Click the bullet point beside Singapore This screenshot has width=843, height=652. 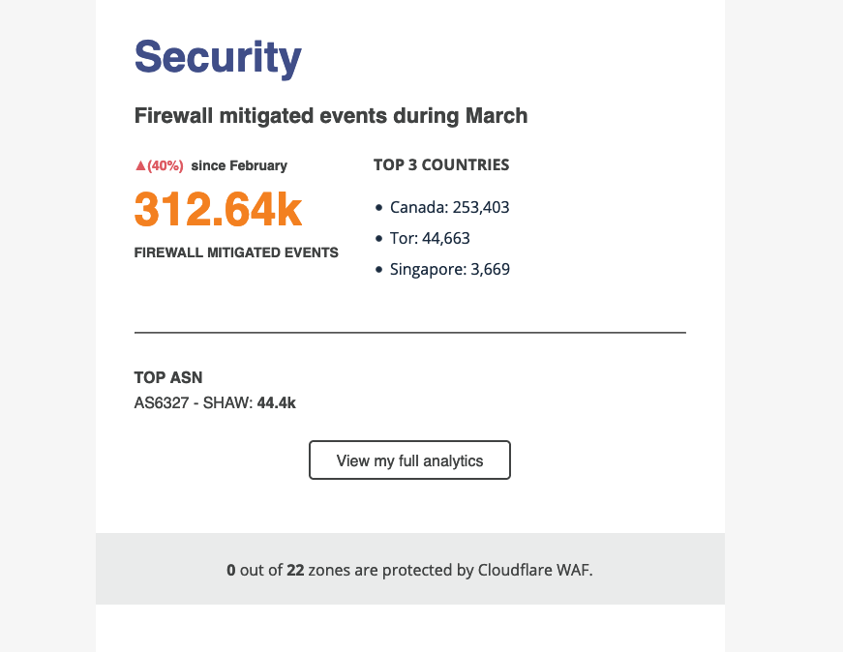tap(379, 270)
